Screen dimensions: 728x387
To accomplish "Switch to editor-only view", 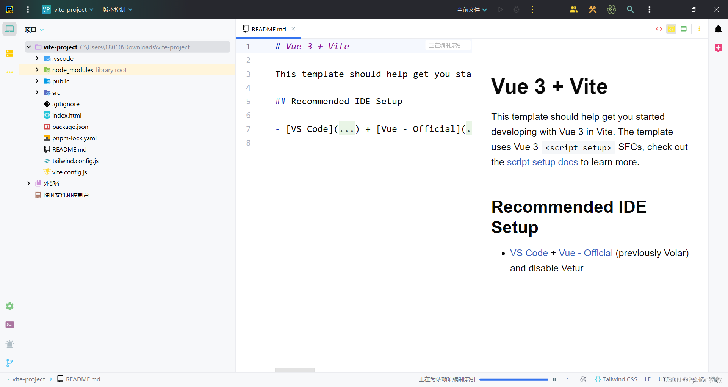I will pos(659,29).
